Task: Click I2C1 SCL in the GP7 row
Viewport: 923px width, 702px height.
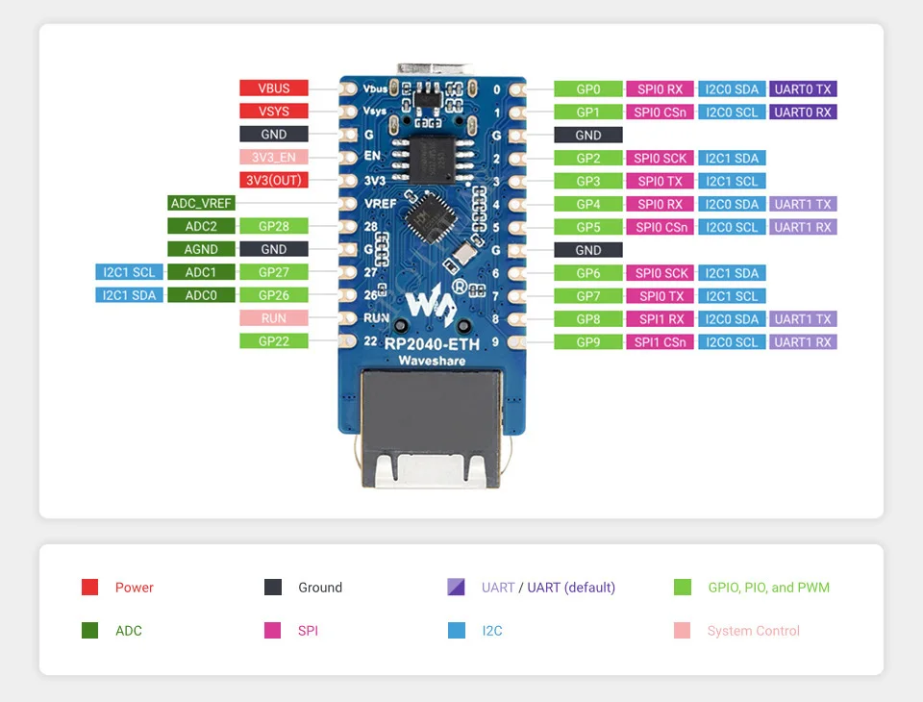Action: pyautogui.click(x=732, y=295)
